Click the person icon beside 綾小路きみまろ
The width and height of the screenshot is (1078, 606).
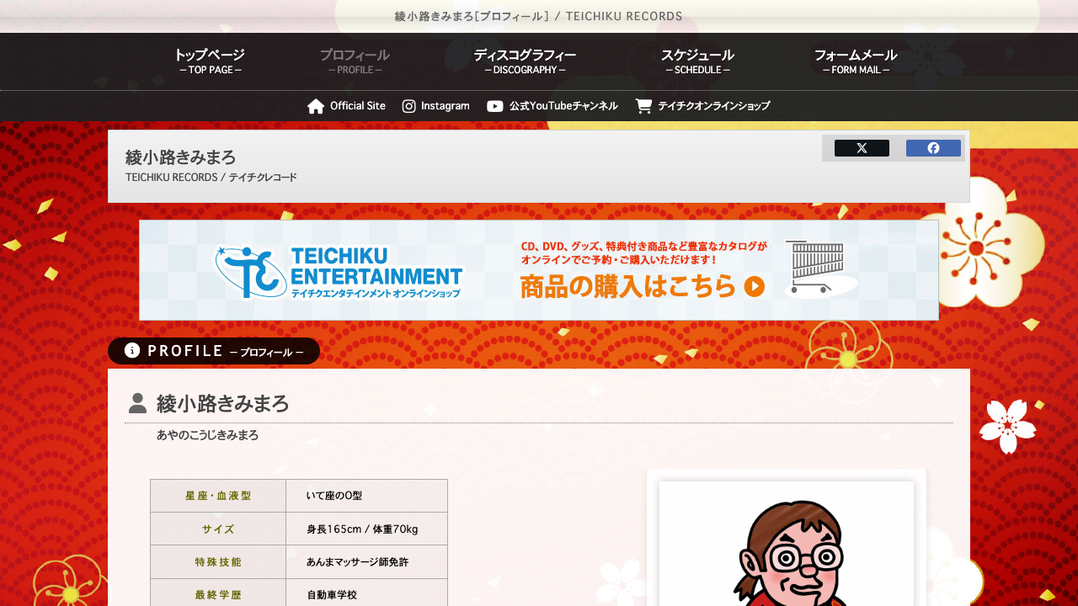click(x=137, y=403)
